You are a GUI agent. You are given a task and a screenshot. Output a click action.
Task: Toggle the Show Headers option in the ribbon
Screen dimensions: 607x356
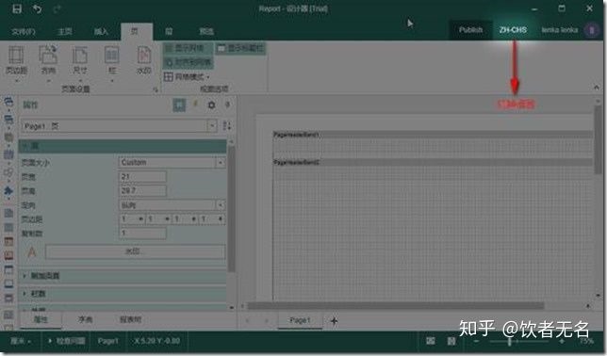click(x=240, y=48)
